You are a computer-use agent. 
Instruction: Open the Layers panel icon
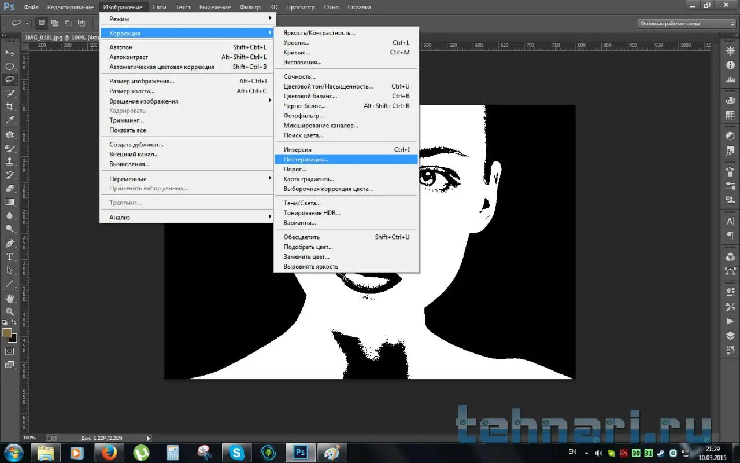[x=730, y=336]
